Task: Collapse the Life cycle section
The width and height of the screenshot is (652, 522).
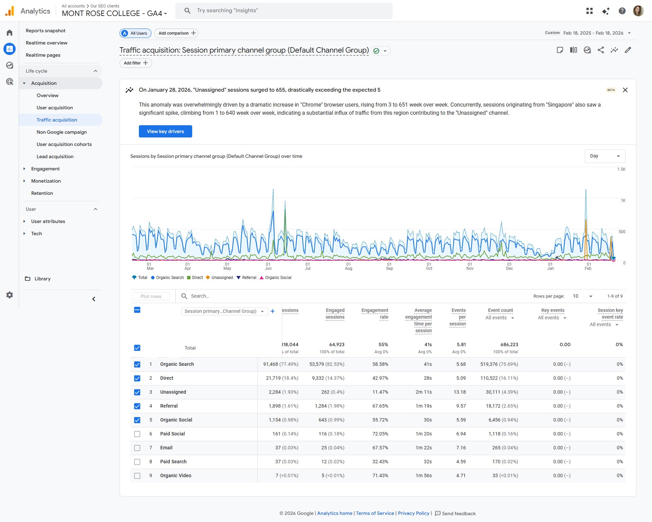Action: pos(95,71)
